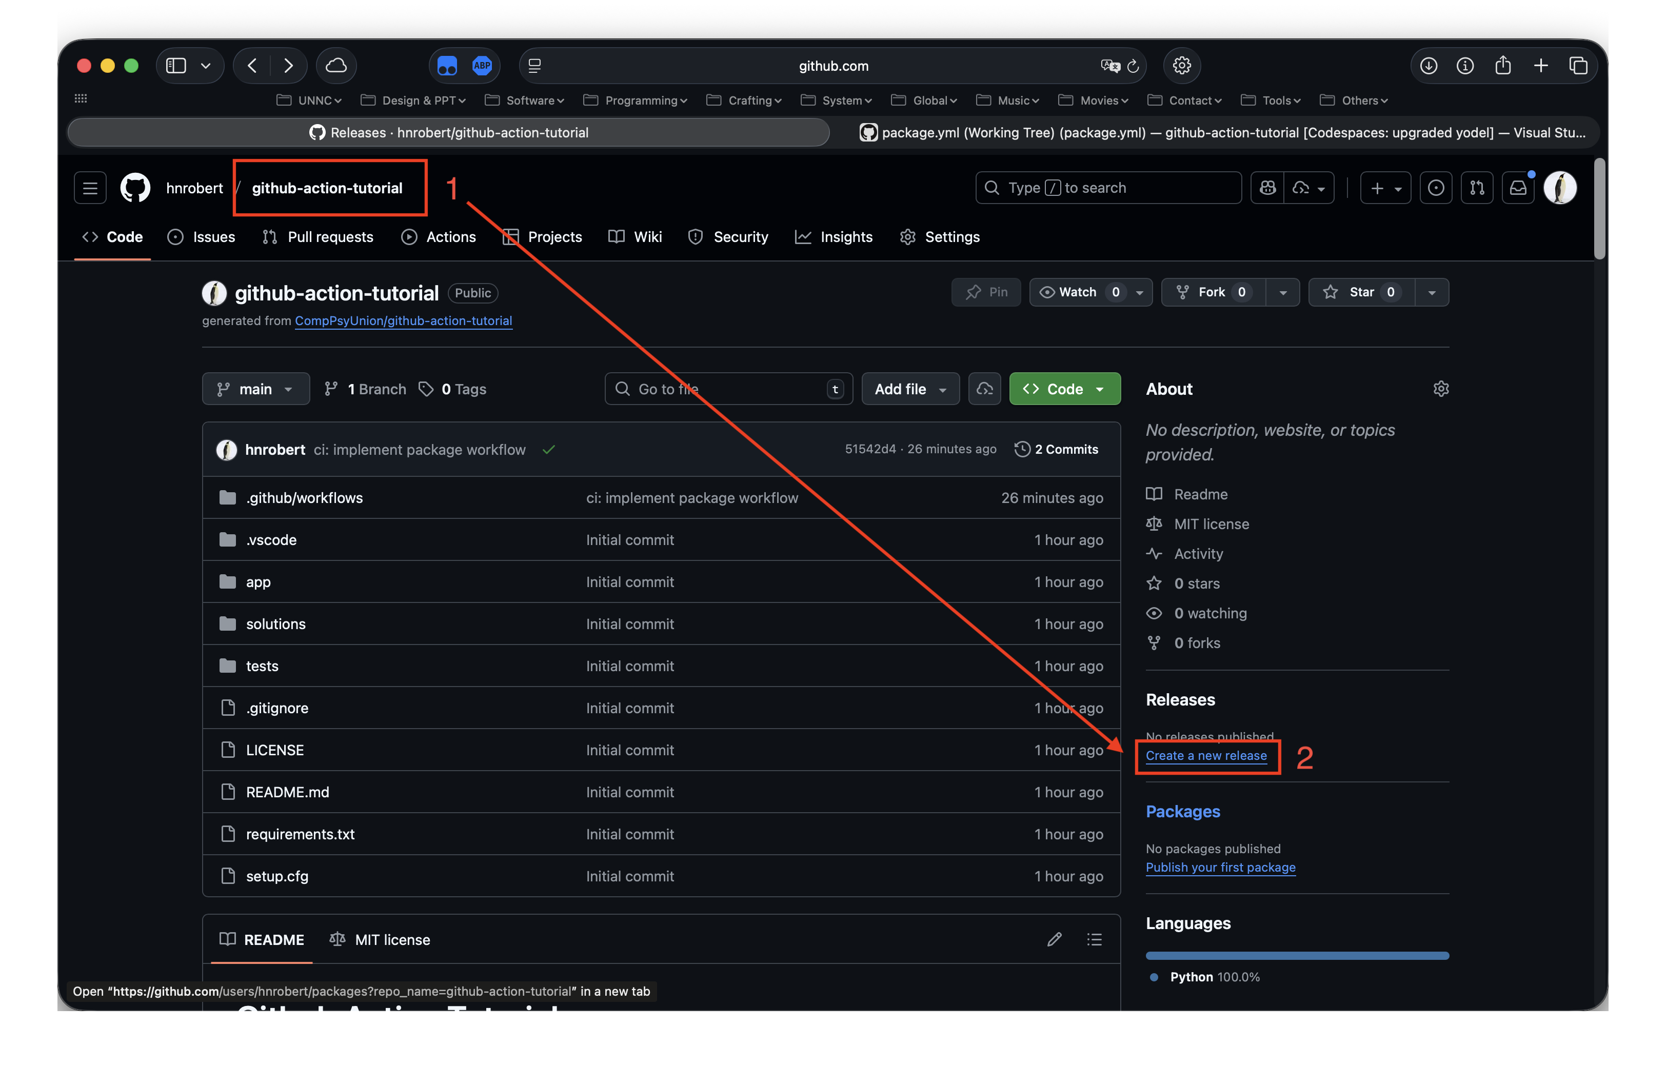Expand the Programming bookmarks folder
This screenshot has width=1666, height=1087.
[x=636, y=100]
